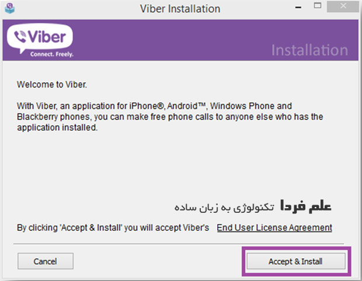Maximize the Viber Installation window

coord(318,6)
